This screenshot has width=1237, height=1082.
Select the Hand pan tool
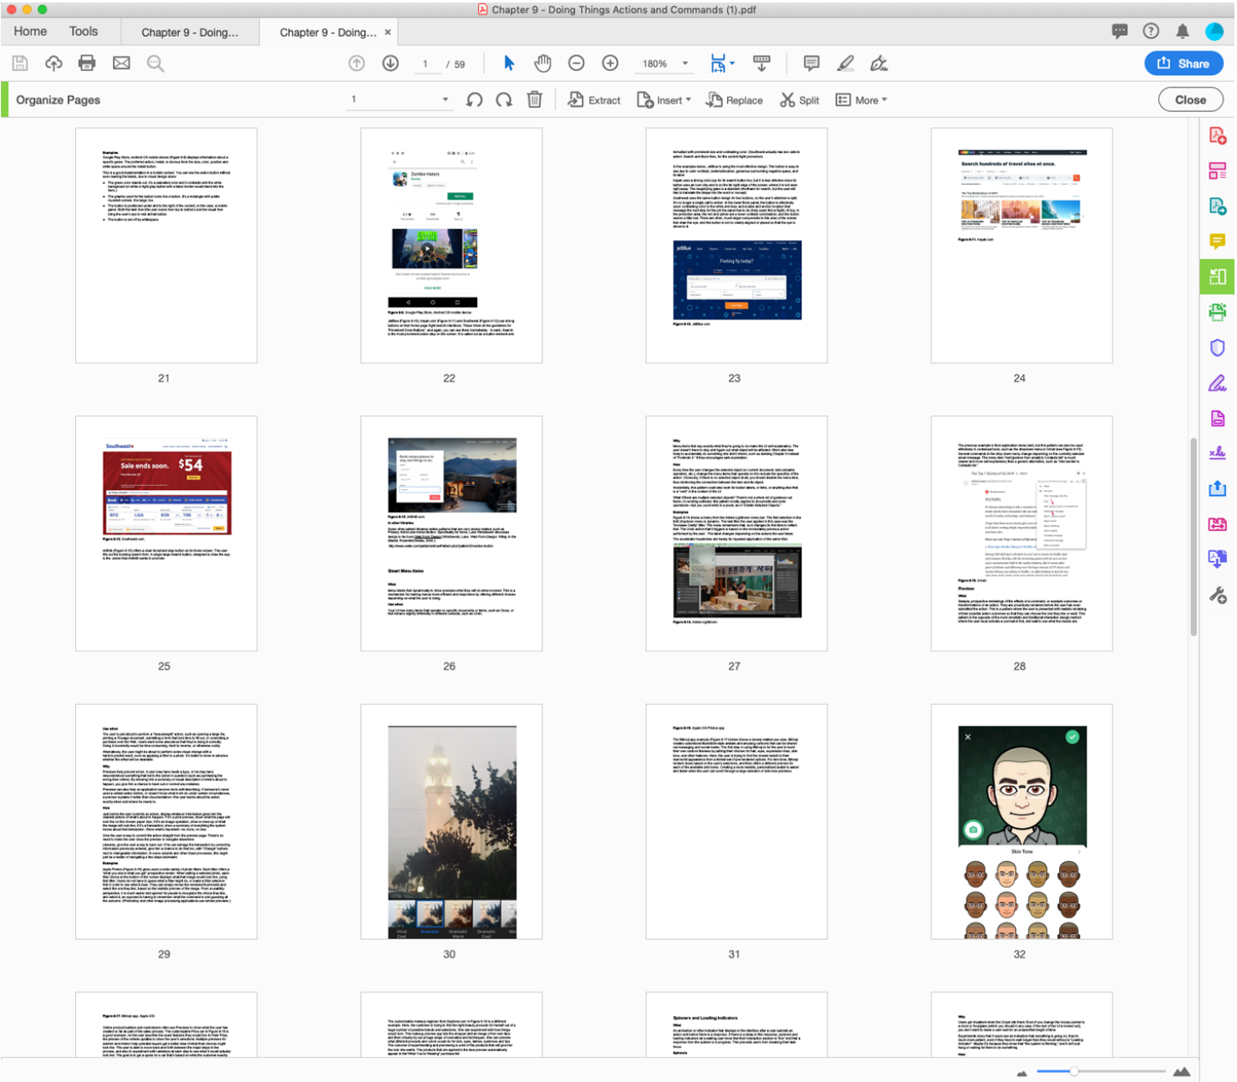543,64
